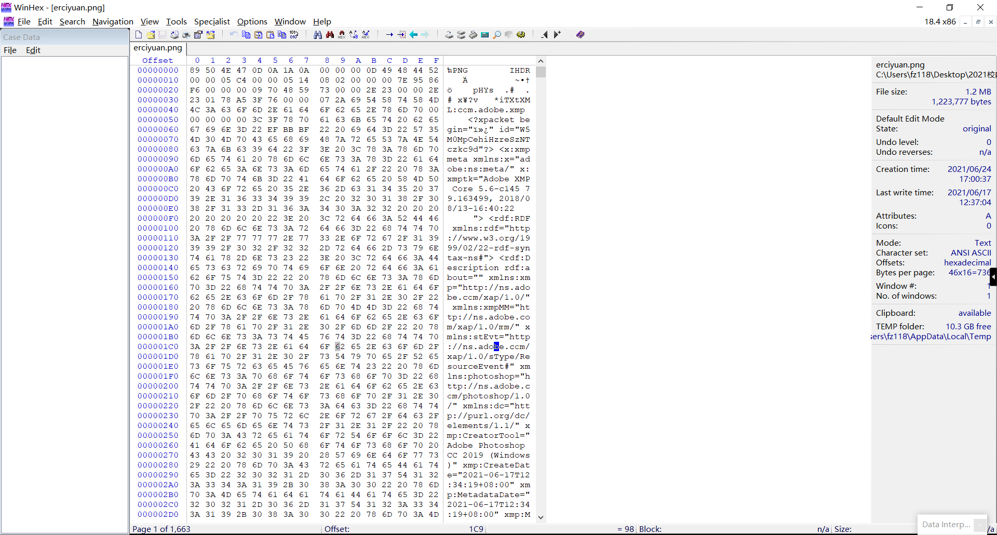
Task: Click the black left-pointing triangle toolbar icon
Action: (x=544, y=35)
